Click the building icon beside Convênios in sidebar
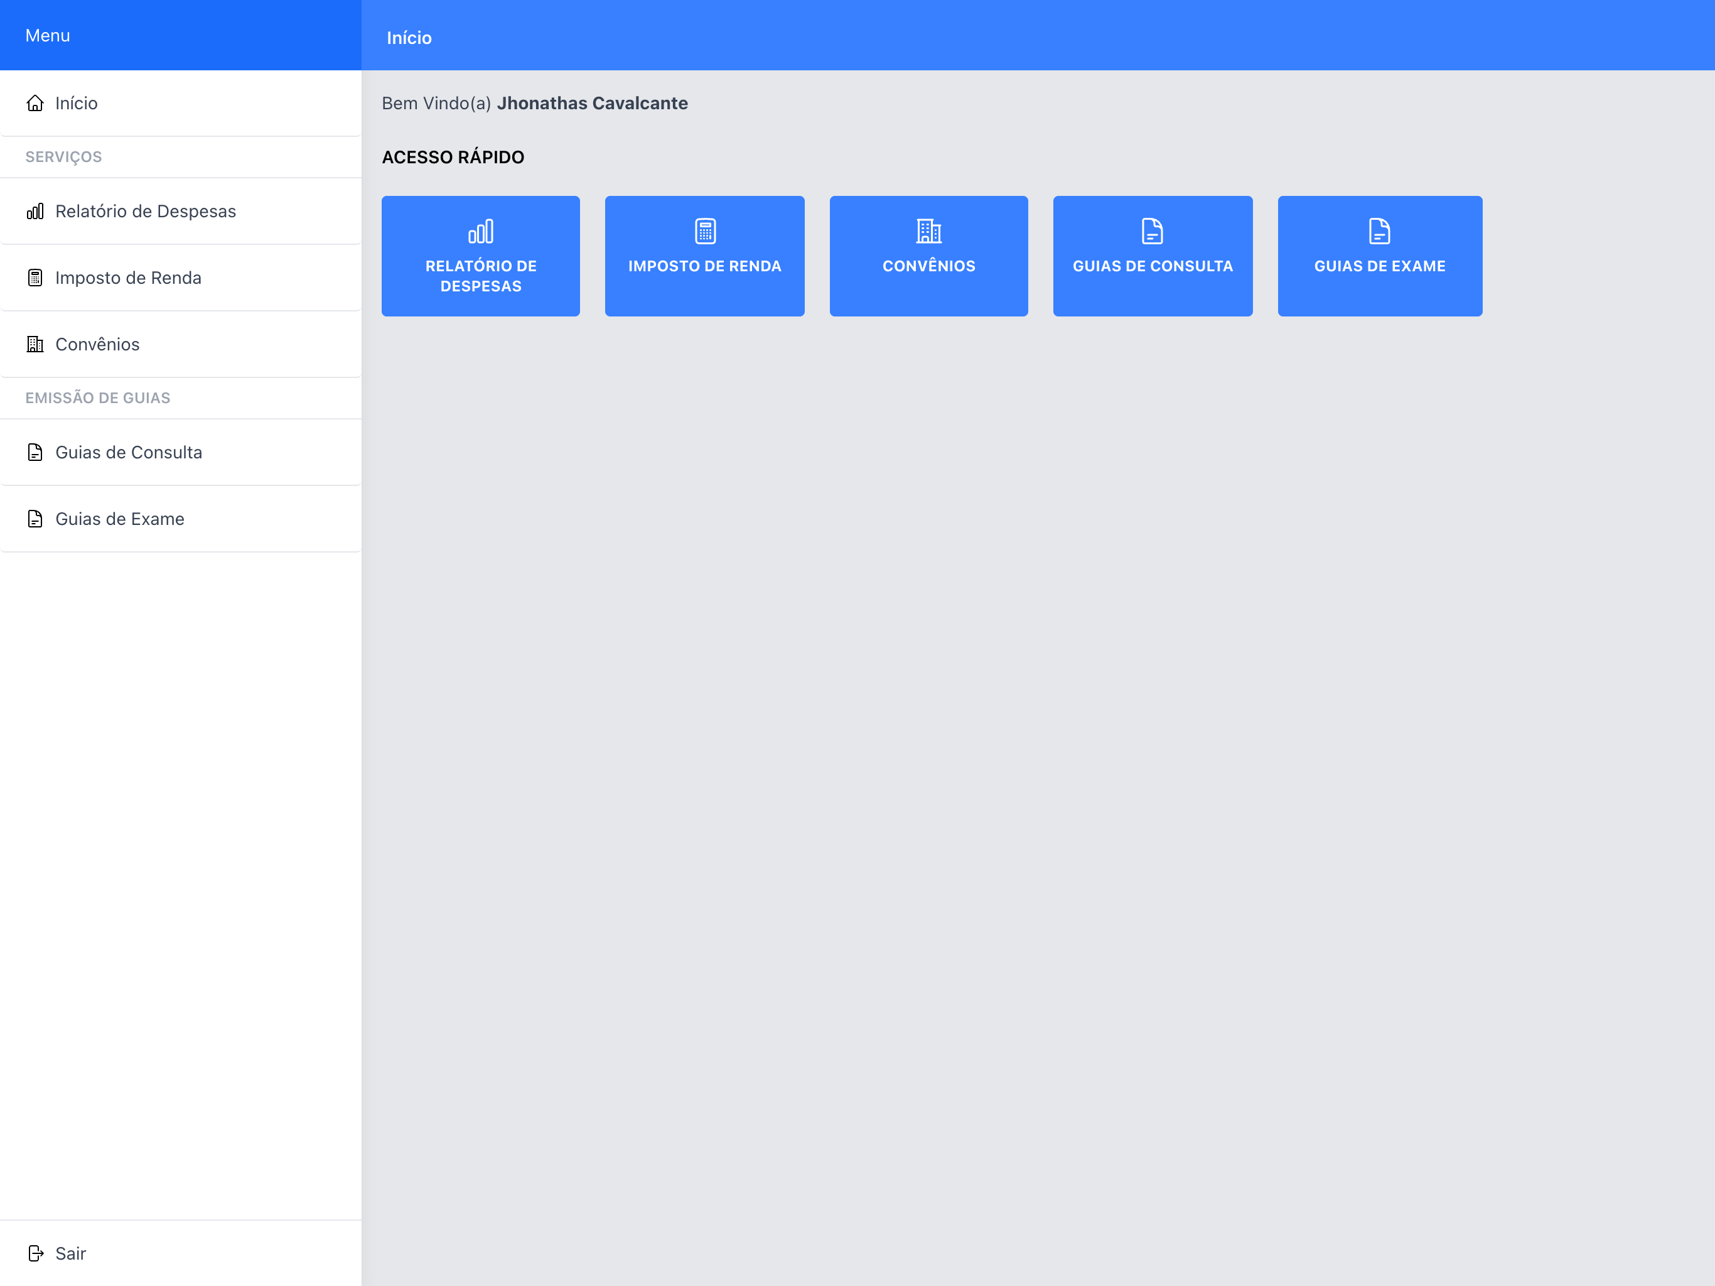The width and height of the screenshot is (1715, 1286). [x=35, y=344]
